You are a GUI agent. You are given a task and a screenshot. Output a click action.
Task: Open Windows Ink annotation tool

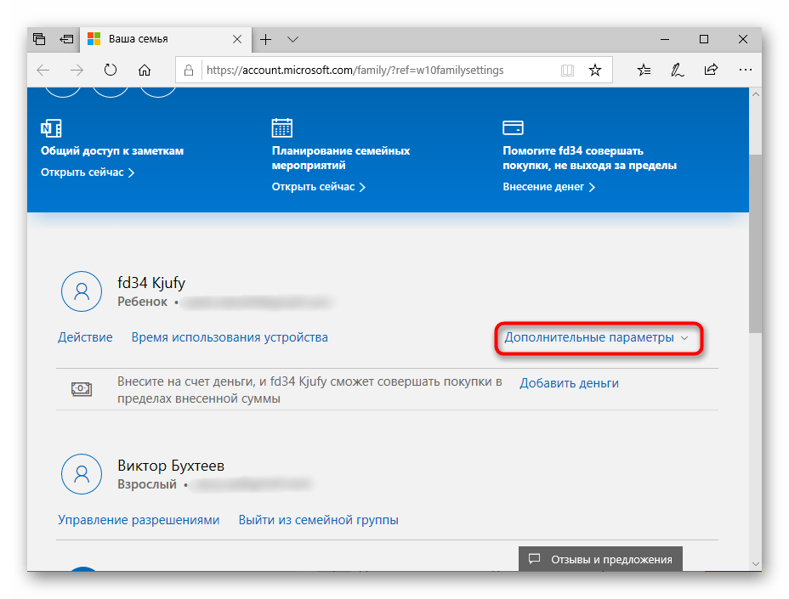(677, 70)
